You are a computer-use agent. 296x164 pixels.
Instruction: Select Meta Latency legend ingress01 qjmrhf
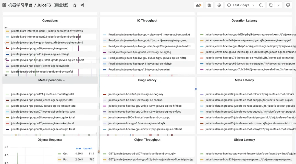[251, 118]
